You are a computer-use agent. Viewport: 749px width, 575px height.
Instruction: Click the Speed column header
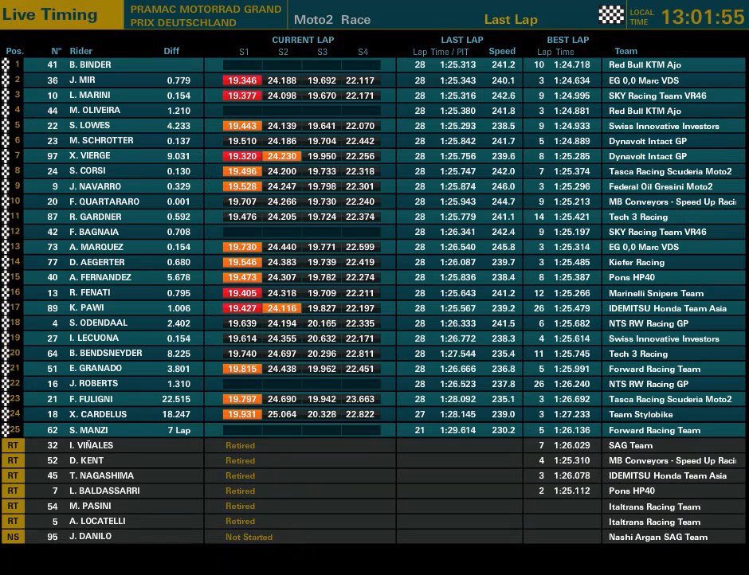point(502,51)
